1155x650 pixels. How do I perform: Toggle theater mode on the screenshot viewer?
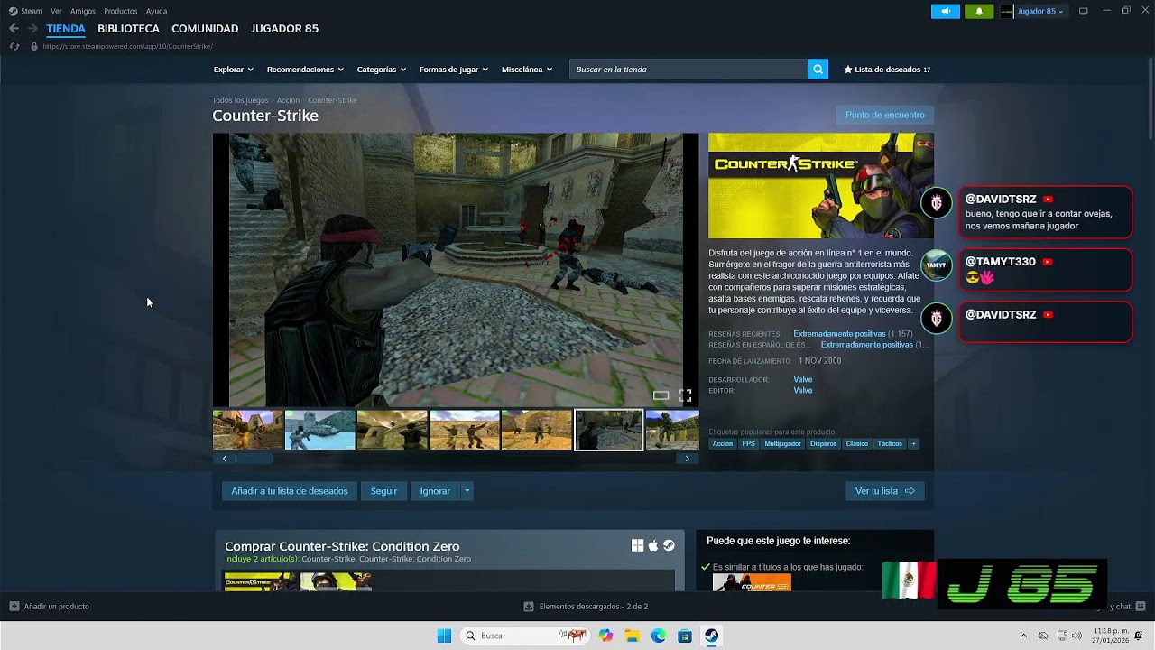[x=661, y=395]
